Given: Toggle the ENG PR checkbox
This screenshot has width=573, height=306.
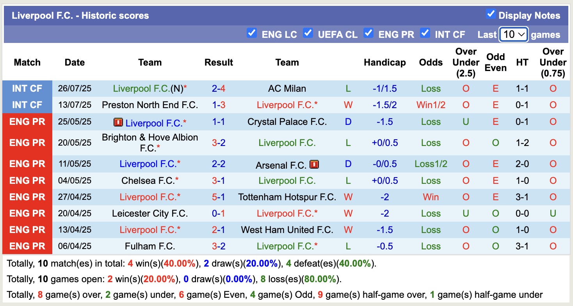Looking at the screenshot, I should (368, 33).
